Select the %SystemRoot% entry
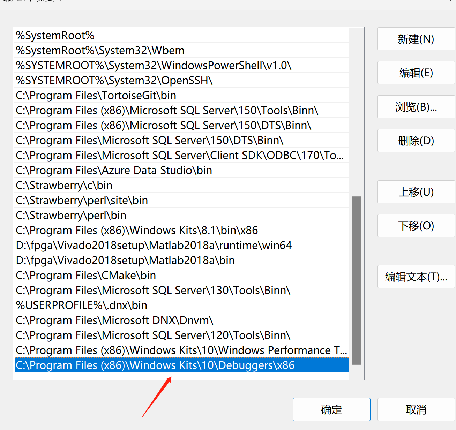The image size is (456, 430). (x=182, y=35)
